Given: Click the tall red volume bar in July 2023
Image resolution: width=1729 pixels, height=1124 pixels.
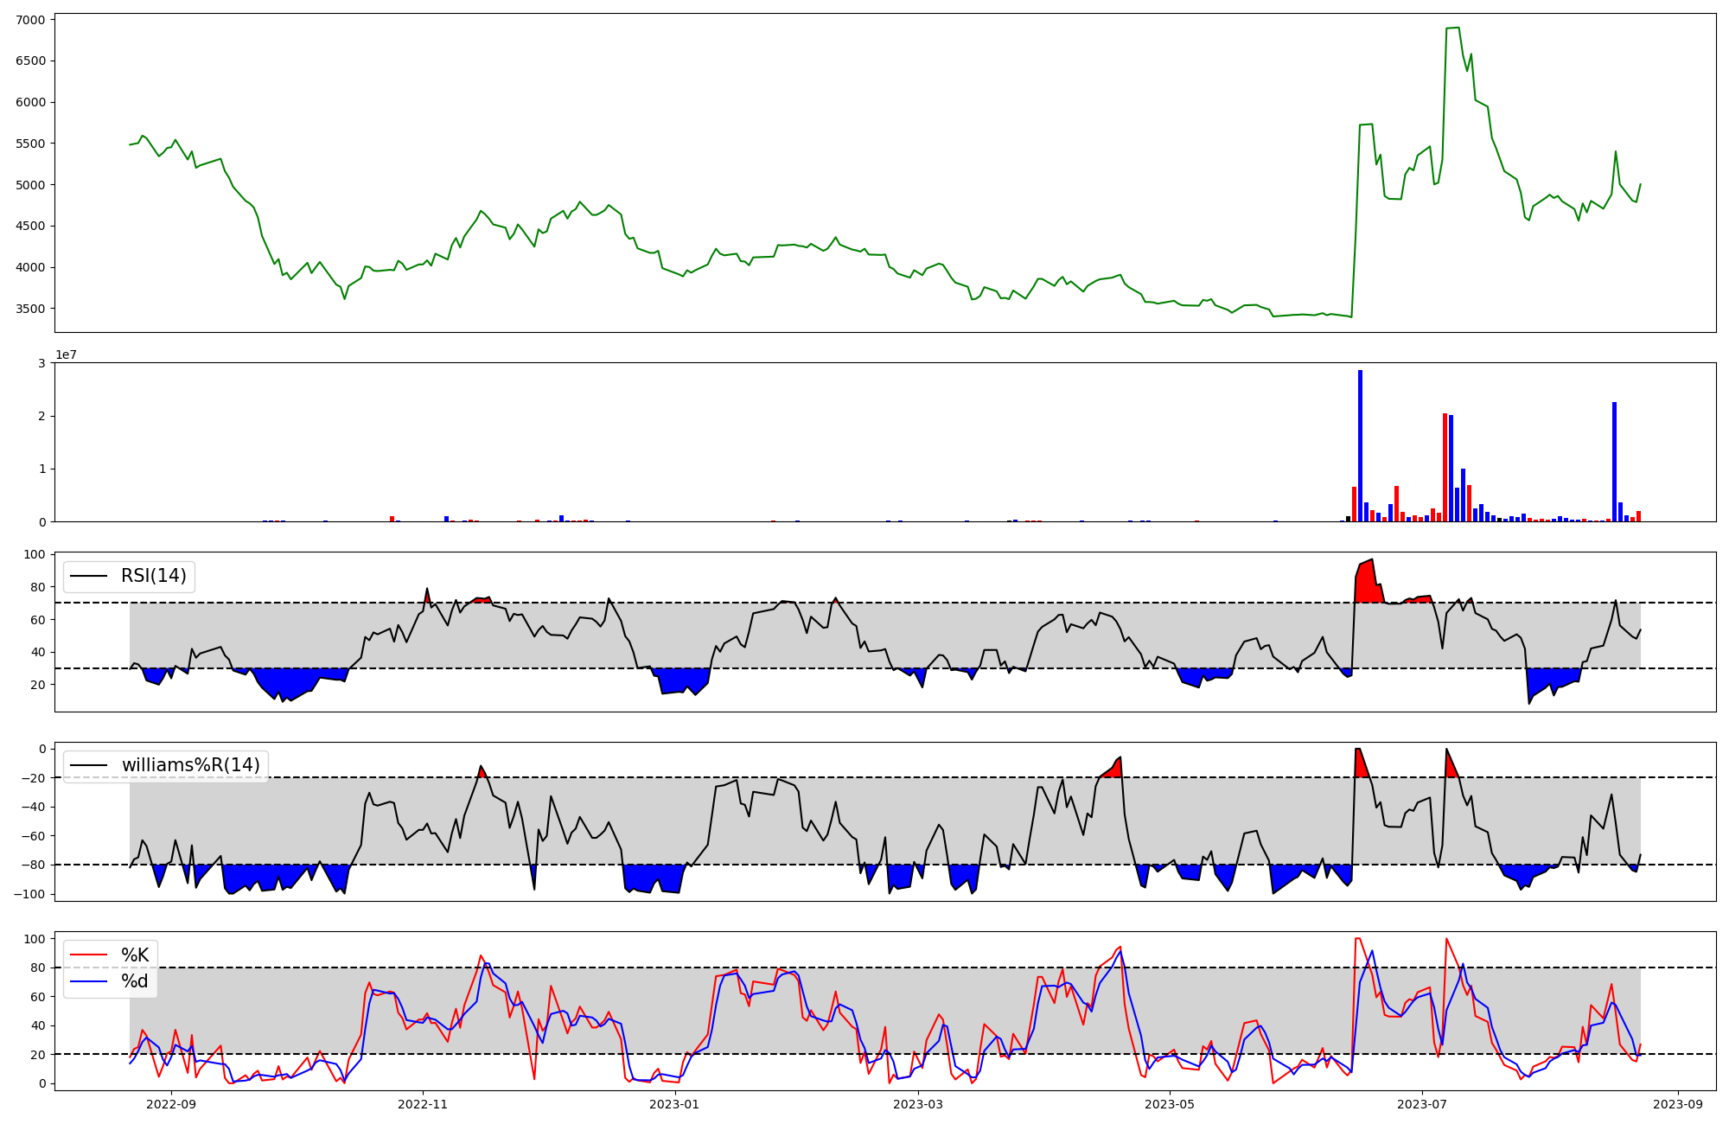Looking at the screenshot, I should pyautogui.click(x=1445, y=467).
